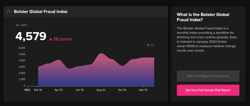Click the 6,000 y-axis label
The image size is (250, 106).
point(22,48)
